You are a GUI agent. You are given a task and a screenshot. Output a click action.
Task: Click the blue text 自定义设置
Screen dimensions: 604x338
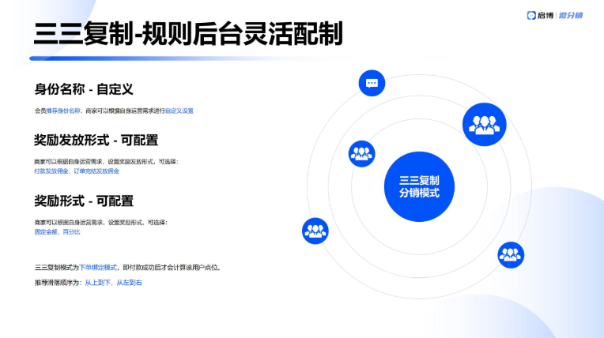(179, 111)
